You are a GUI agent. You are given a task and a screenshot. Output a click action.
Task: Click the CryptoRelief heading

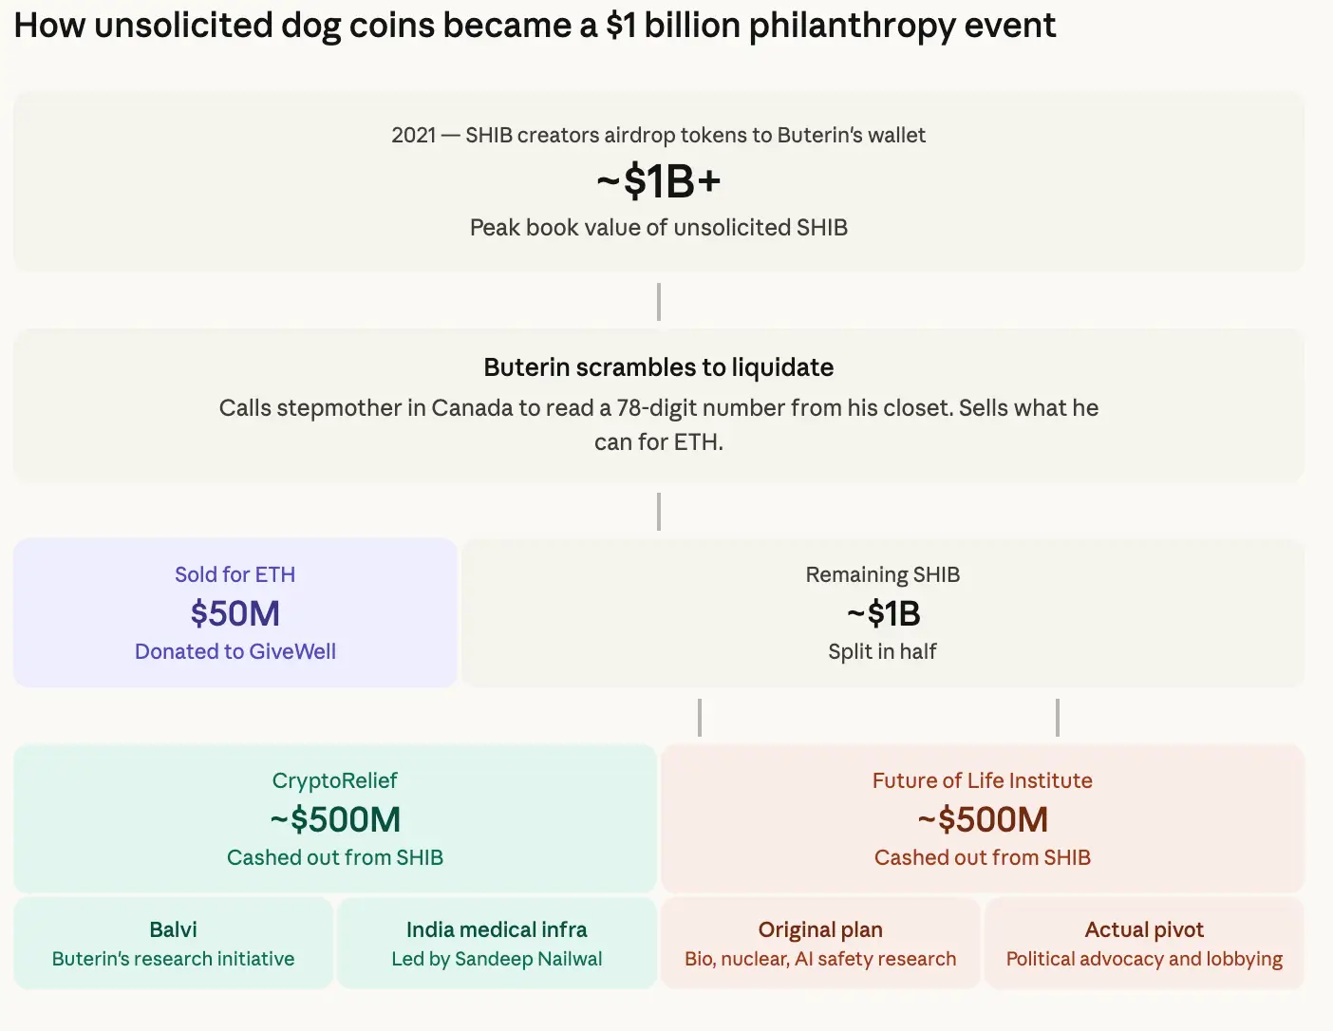(x=334, y=780)
